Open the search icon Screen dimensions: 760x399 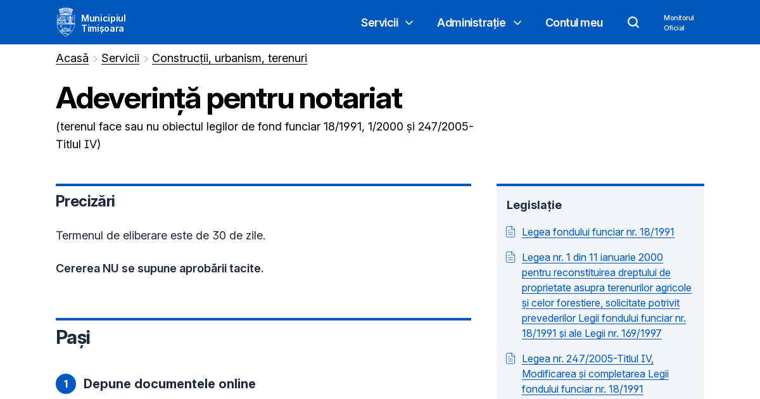click(633, 22)
